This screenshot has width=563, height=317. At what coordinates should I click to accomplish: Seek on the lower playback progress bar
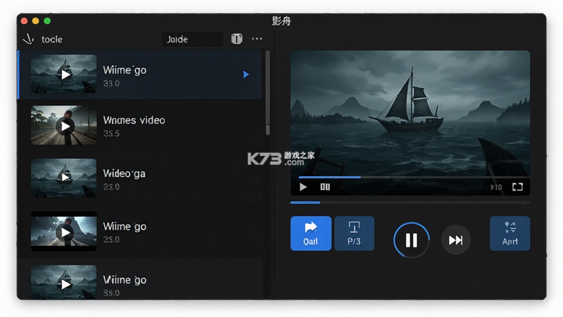[x=410, y=203]
